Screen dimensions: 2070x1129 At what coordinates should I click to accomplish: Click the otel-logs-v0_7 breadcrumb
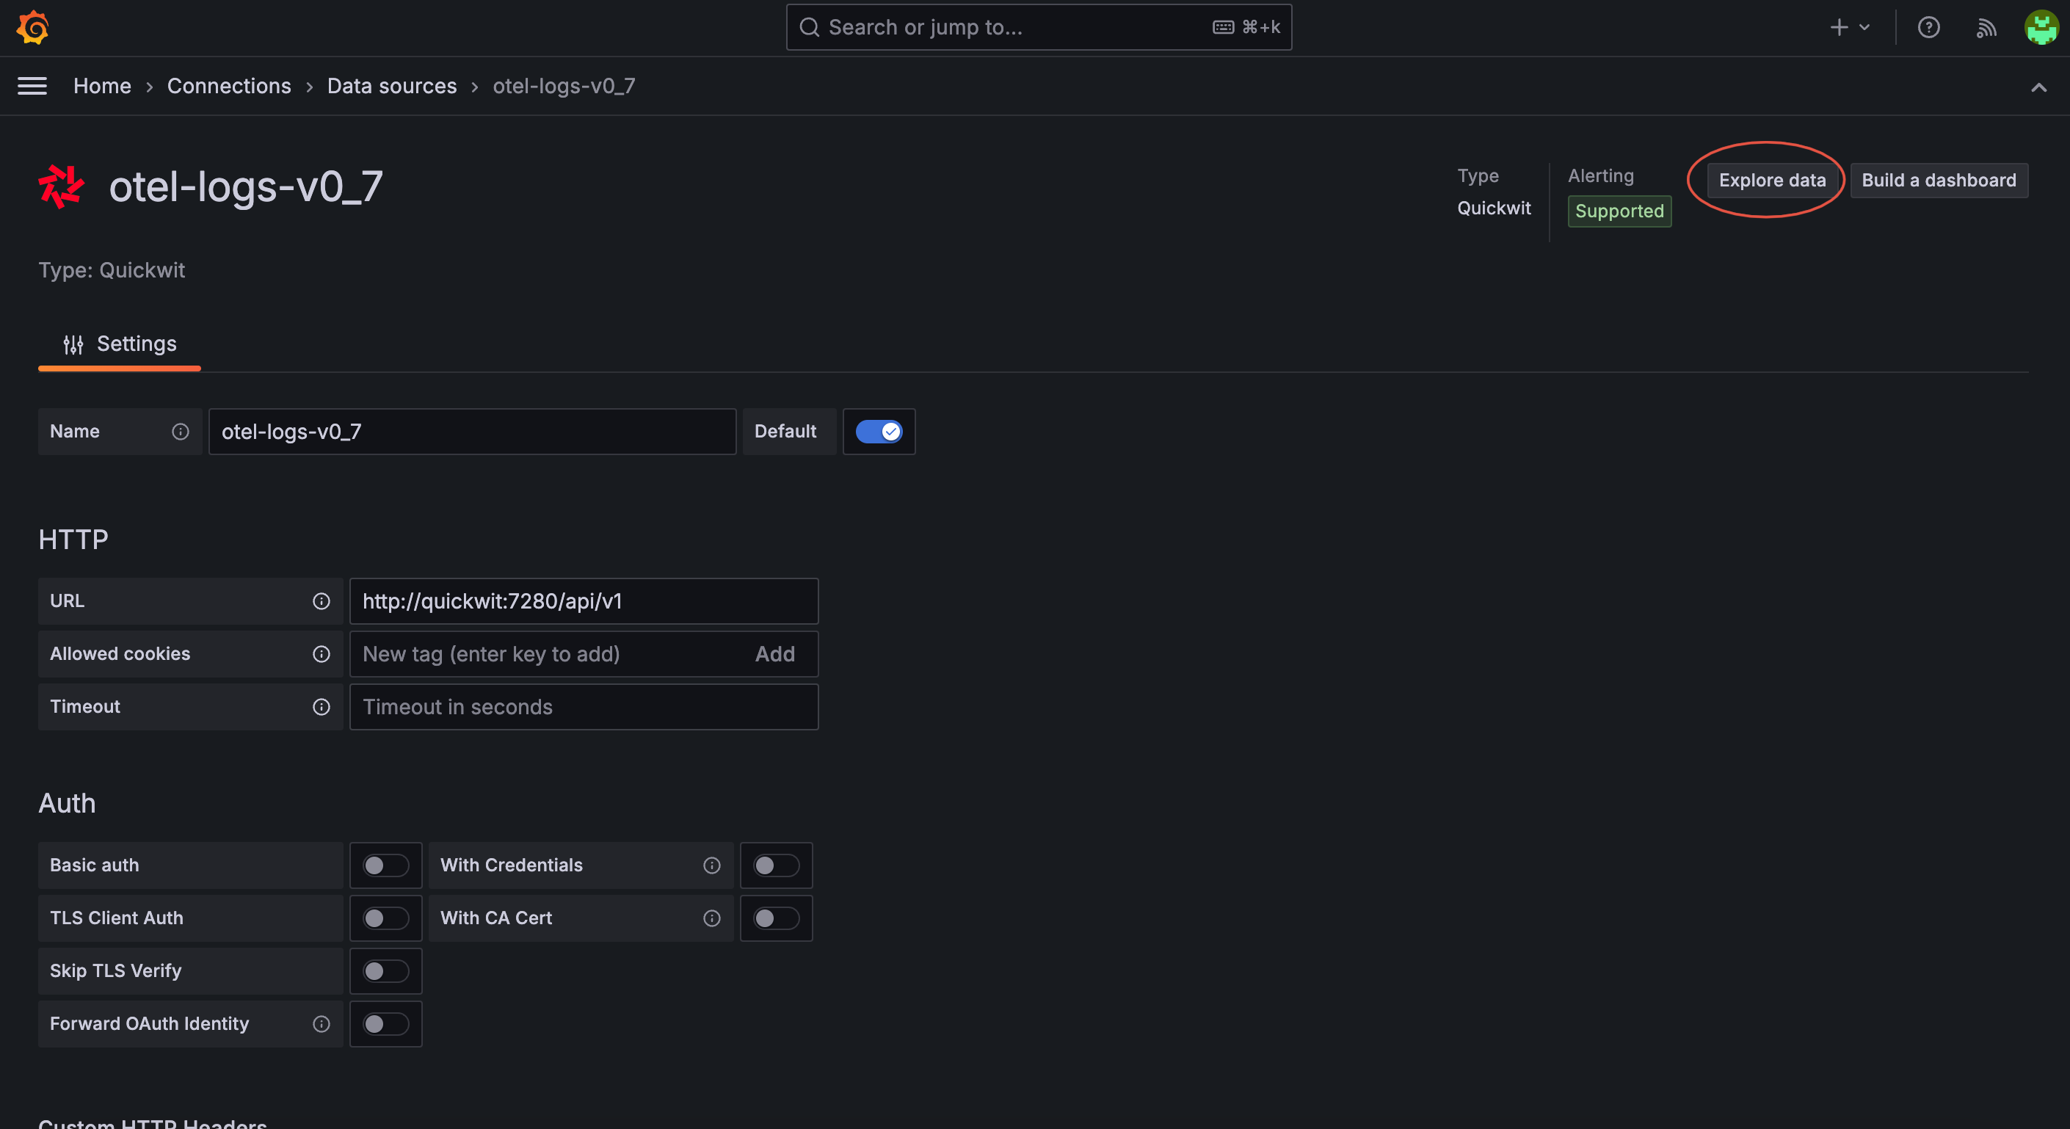point(564,86)
